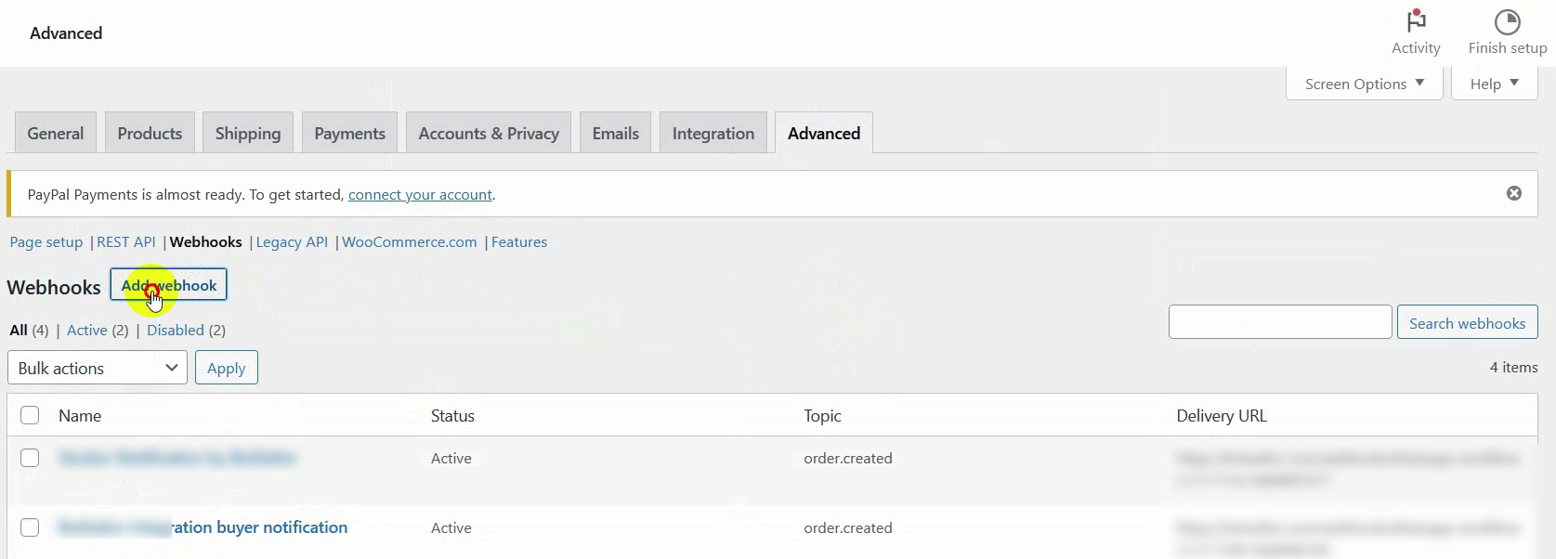The image size is (1556, 559).
Task: Click the Finish setup progress icon
Action: click(x=1507, y=21)
